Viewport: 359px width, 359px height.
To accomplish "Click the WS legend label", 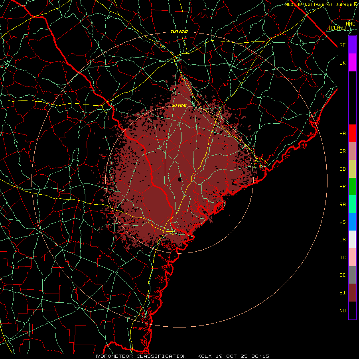I will coord(342,222).
